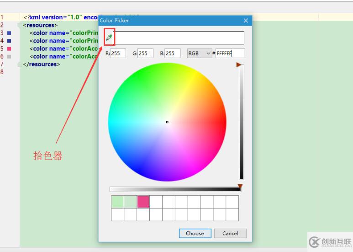Click the '<resources>' opening tag text
This screenshot has height=252, width=353.
click(x=40, y=25)
